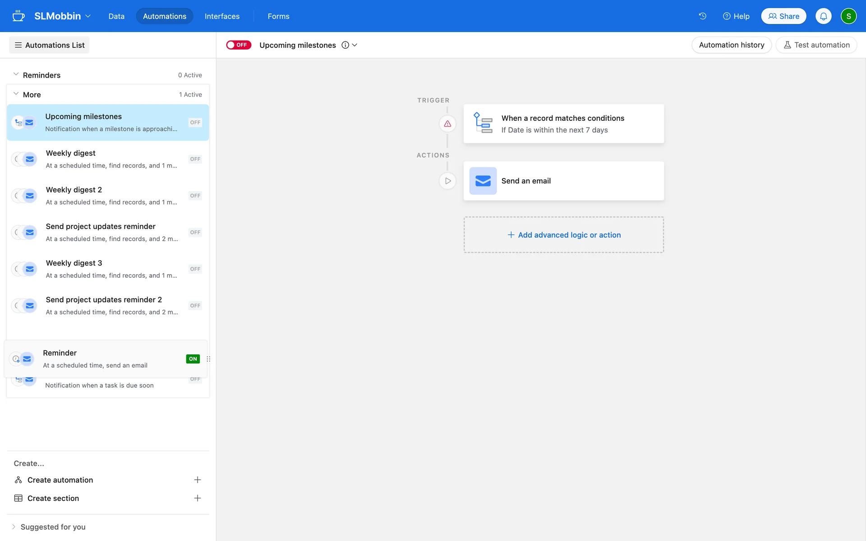Collapse the Reminders section
Viewport: 866px width, 541px height.
click(x=16, y=75)
